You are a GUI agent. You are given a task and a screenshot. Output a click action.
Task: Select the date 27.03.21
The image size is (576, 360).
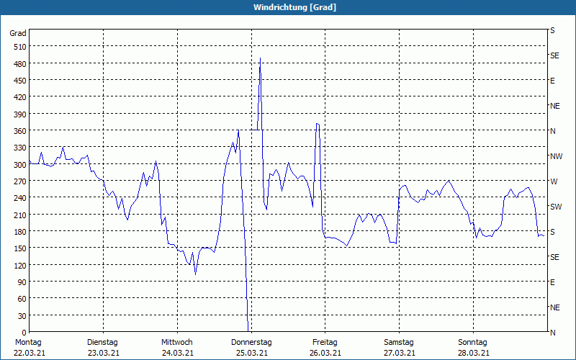(400, 354)
